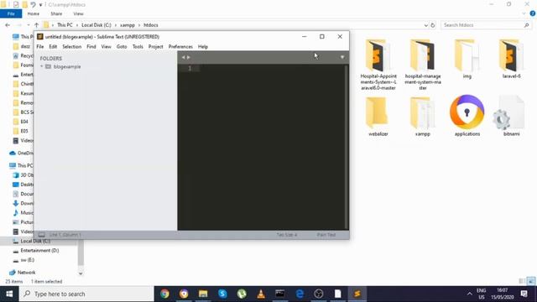
Task: Click the previous tab arrow in Sublime
Action: point(183,57)
